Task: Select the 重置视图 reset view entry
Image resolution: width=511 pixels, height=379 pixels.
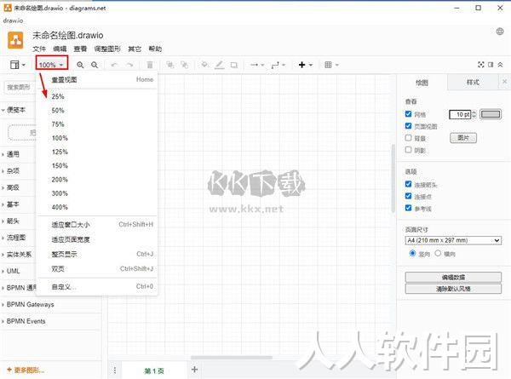Action: click(x=97, y=79)
